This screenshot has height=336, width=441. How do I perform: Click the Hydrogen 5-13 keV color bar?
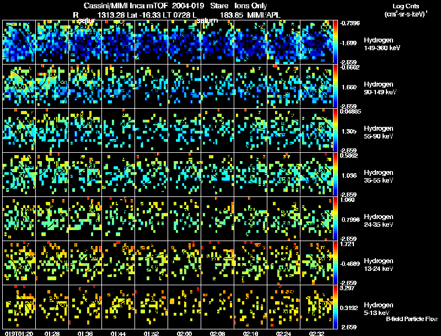point(335,307)
